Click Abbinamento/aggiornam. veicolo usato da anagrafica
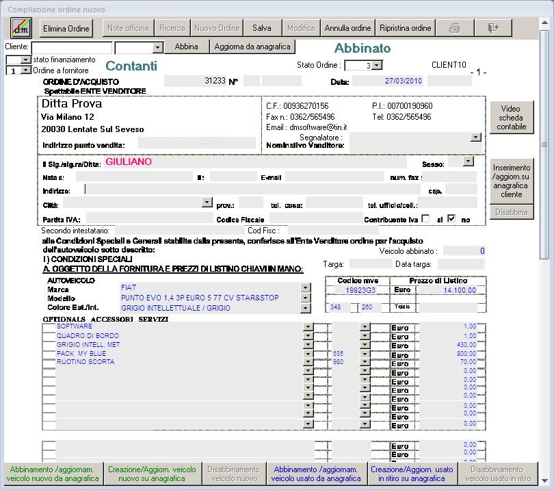The image size is (554, 490). coord(316,474)
